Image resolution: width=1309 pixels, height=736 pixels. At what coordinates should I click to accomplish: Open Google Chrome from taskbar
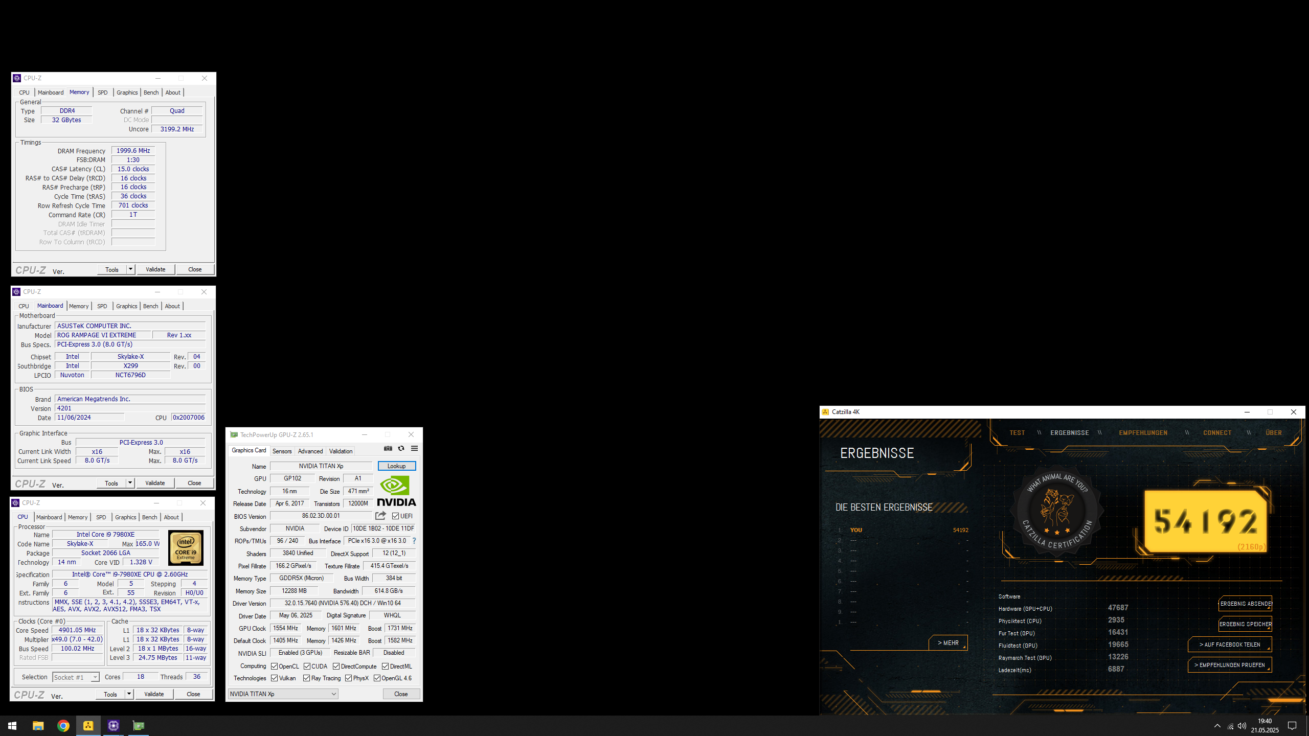pos(63,726)
